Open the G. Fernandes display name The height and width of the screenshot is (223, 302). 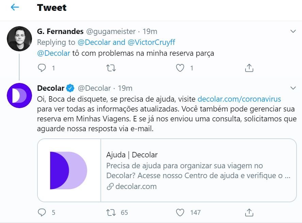point(60,32)
